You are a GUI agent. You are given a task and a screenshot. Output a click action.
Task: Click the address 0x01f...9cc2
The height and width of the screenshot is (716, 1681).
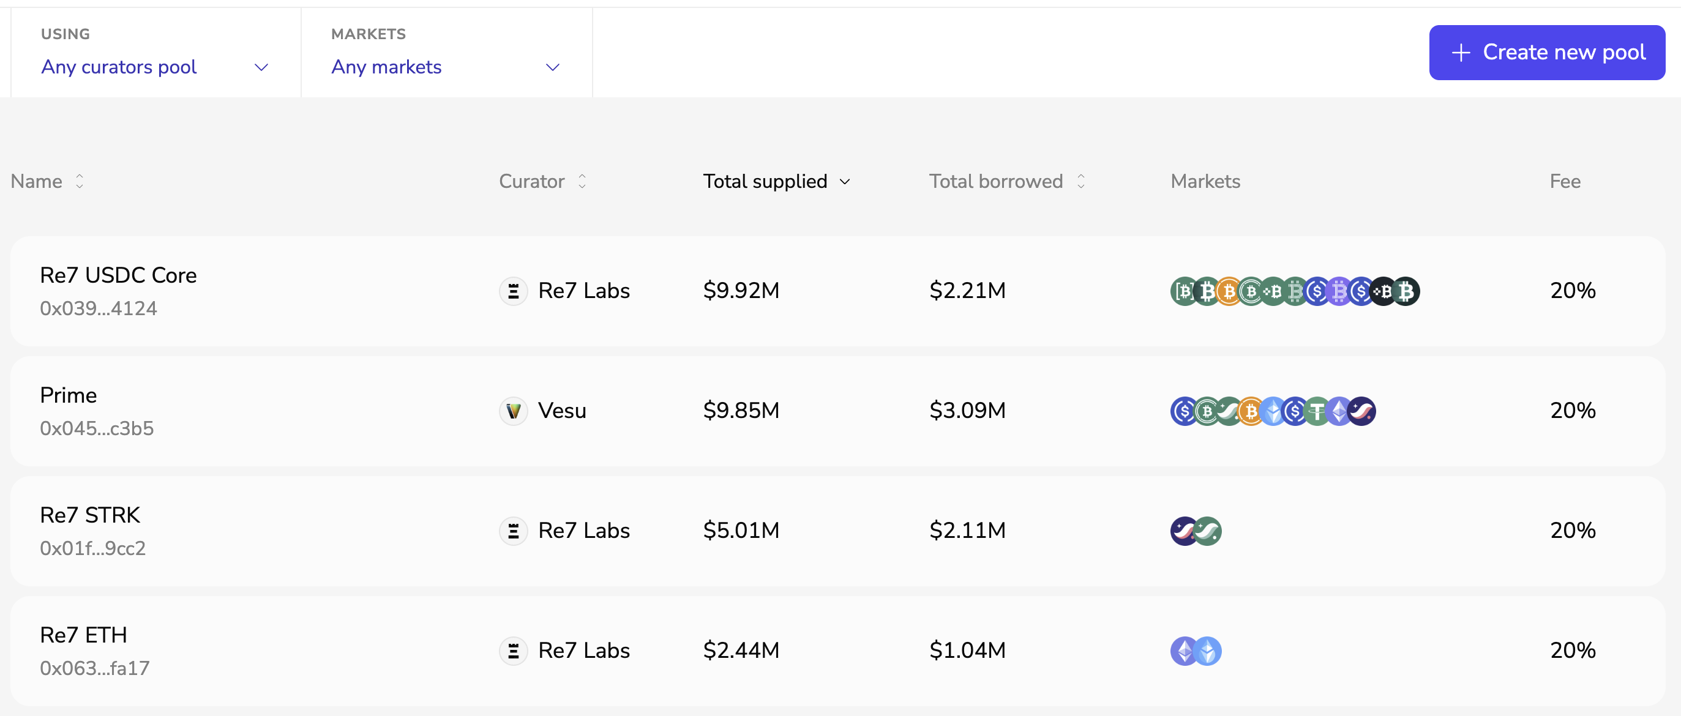click(x=92, y=548)
